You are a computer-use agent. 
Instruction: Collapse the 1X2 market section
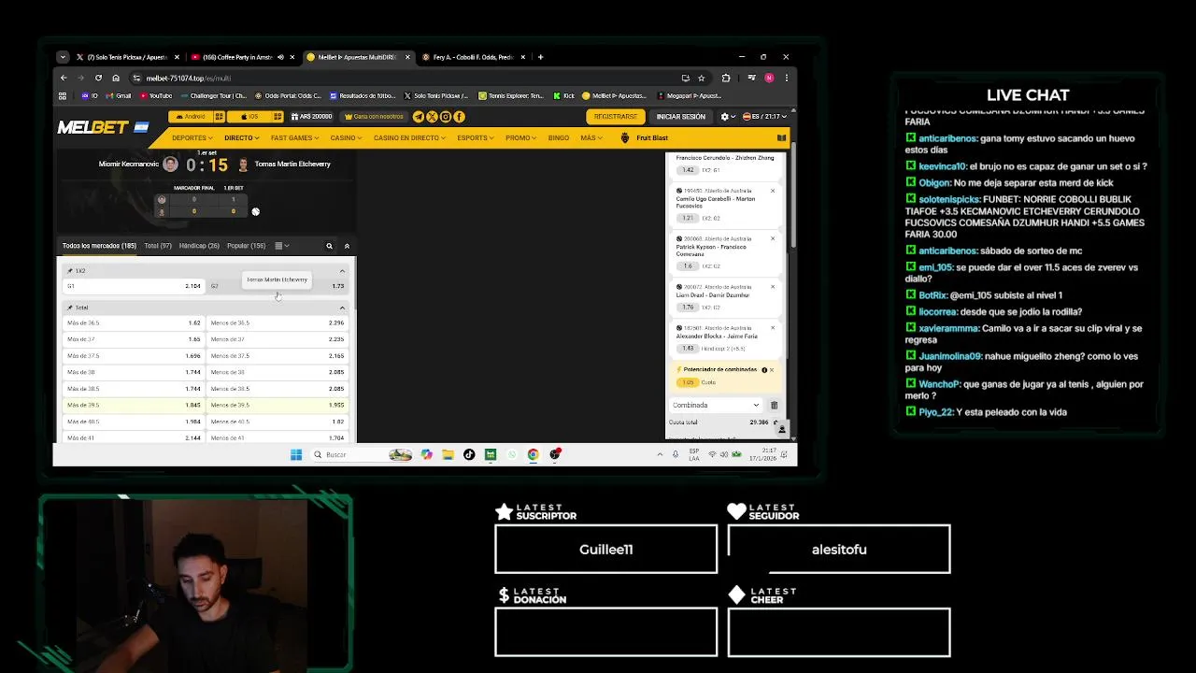[342, 271]
